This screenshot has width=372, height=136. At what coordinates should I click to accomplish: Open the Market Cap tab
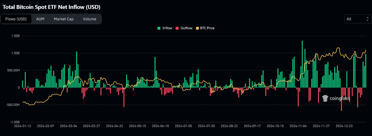(x=64, y=19)
